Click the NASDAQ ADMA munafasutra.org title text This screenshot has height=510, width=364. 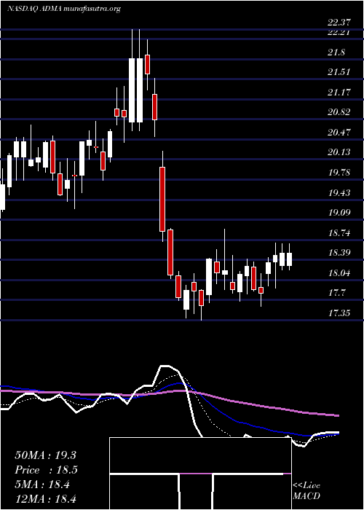coord(64,9)
